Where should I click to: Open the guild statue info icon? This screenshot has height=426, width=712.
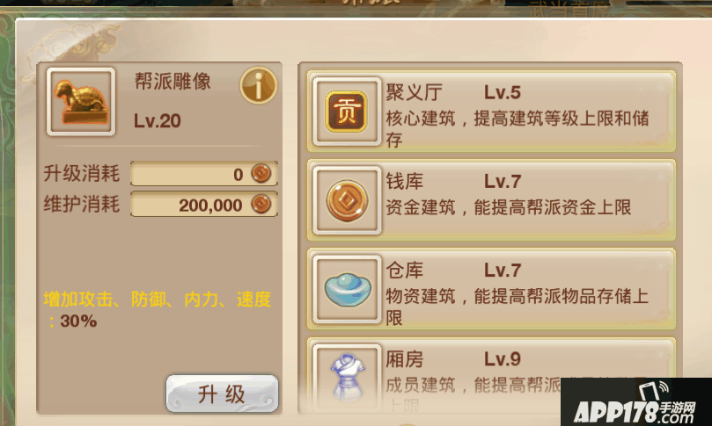(259, 85)
